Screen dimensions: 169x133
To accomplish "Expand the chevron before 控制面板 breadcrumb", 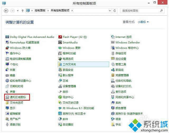I will (32, 11).
